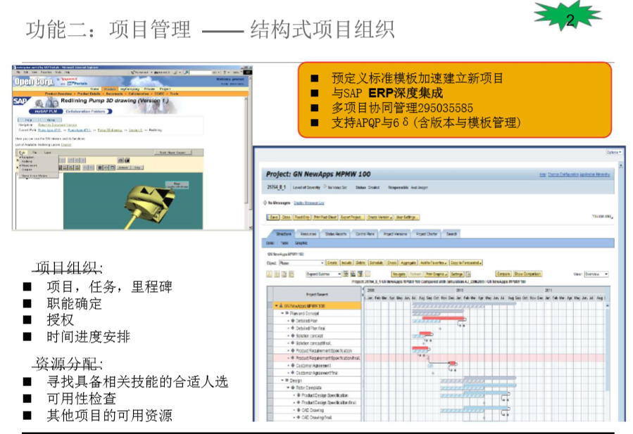Image resolution: width=633 pixels, height=434 pixels.
Task: Click the Help button in redlining page
Action: [28, 120]
